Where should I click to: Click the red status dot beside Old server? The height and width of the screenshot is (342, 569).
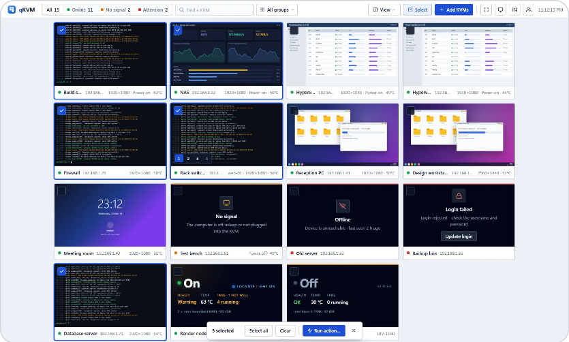[292, 253]
